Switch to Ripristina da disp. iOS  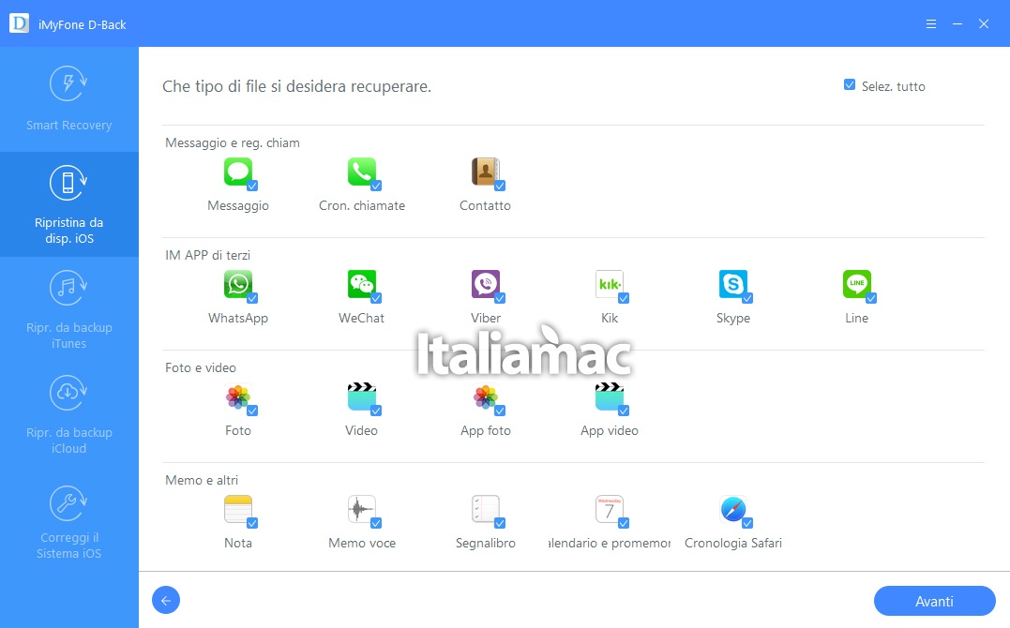point(68,204)
